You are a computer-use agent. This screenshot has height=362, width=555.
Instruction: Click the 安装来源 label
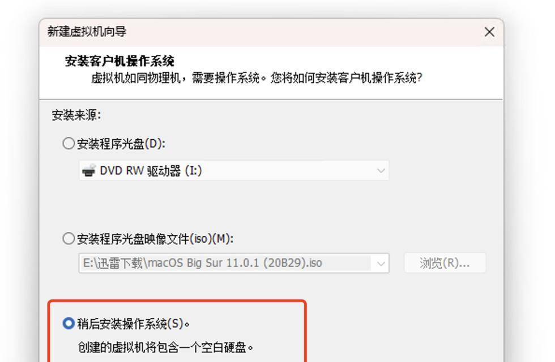[76, 115]
